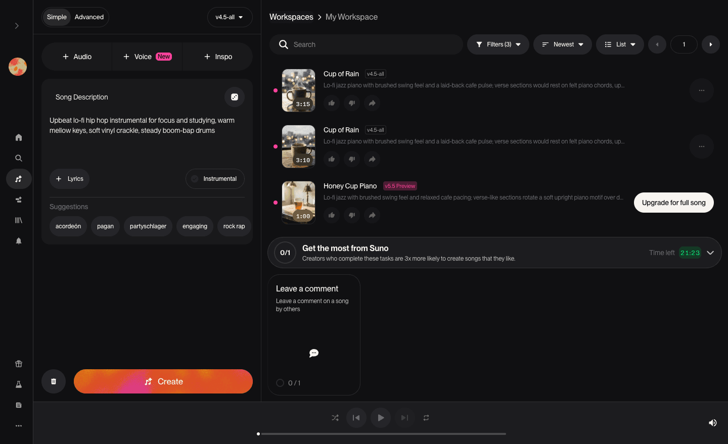Open the sidebar Search icon
Screen dimensions: 728x444
tap(19, 158)
